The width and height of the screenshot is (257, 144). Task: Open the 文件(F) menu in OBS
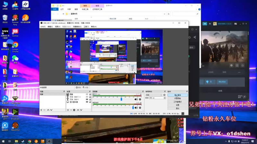pyautogui.click(x=43, y=27)
